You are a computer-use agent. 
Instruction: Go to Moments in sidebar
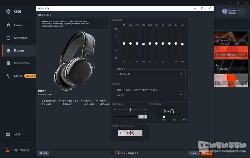click(21, 38)
